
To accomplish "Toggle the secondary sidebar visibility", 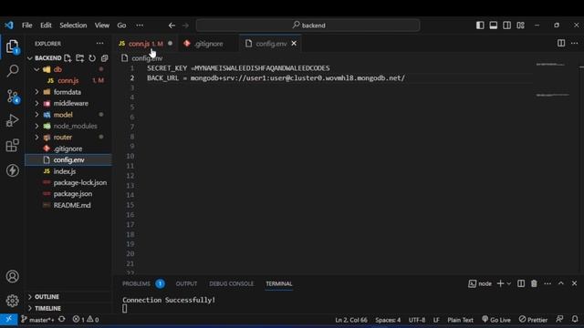I will coord(506,26).
